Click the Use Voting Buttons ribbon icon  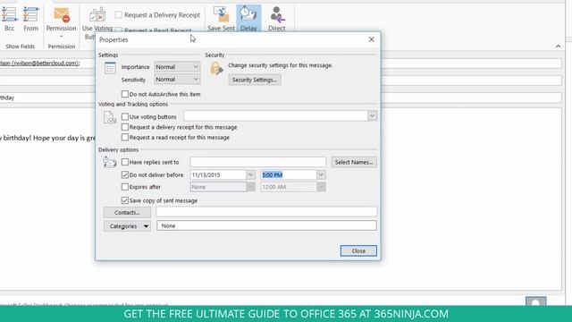[x=97, y=15]
